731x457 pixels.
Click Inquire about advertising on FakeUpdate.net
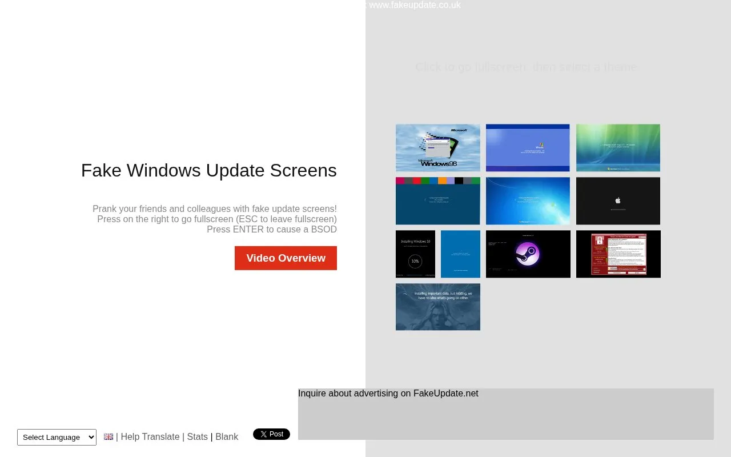point(388,393)
